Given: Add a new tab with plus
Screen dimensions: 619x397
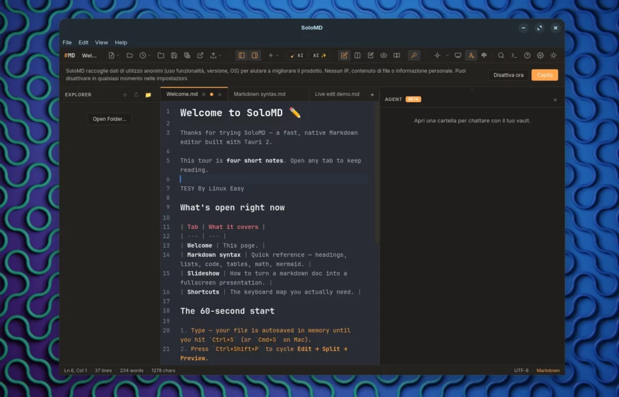Looking at the screenshot, I should coord(372,95).
